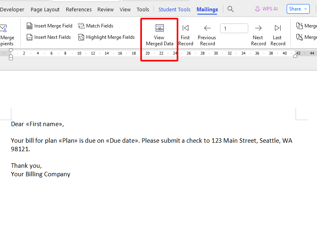The width and height of the screenshot is (317, 226).
Task: Skip to the Last Record
Action: tap(278, 28)
